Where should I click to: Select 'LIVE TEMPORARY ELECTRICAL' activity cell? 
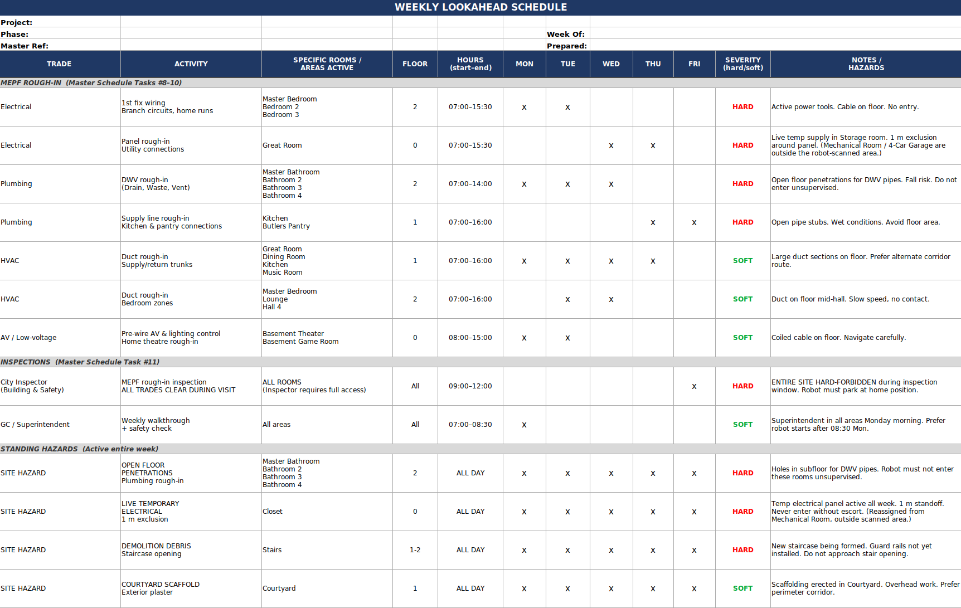click(191, 512)
